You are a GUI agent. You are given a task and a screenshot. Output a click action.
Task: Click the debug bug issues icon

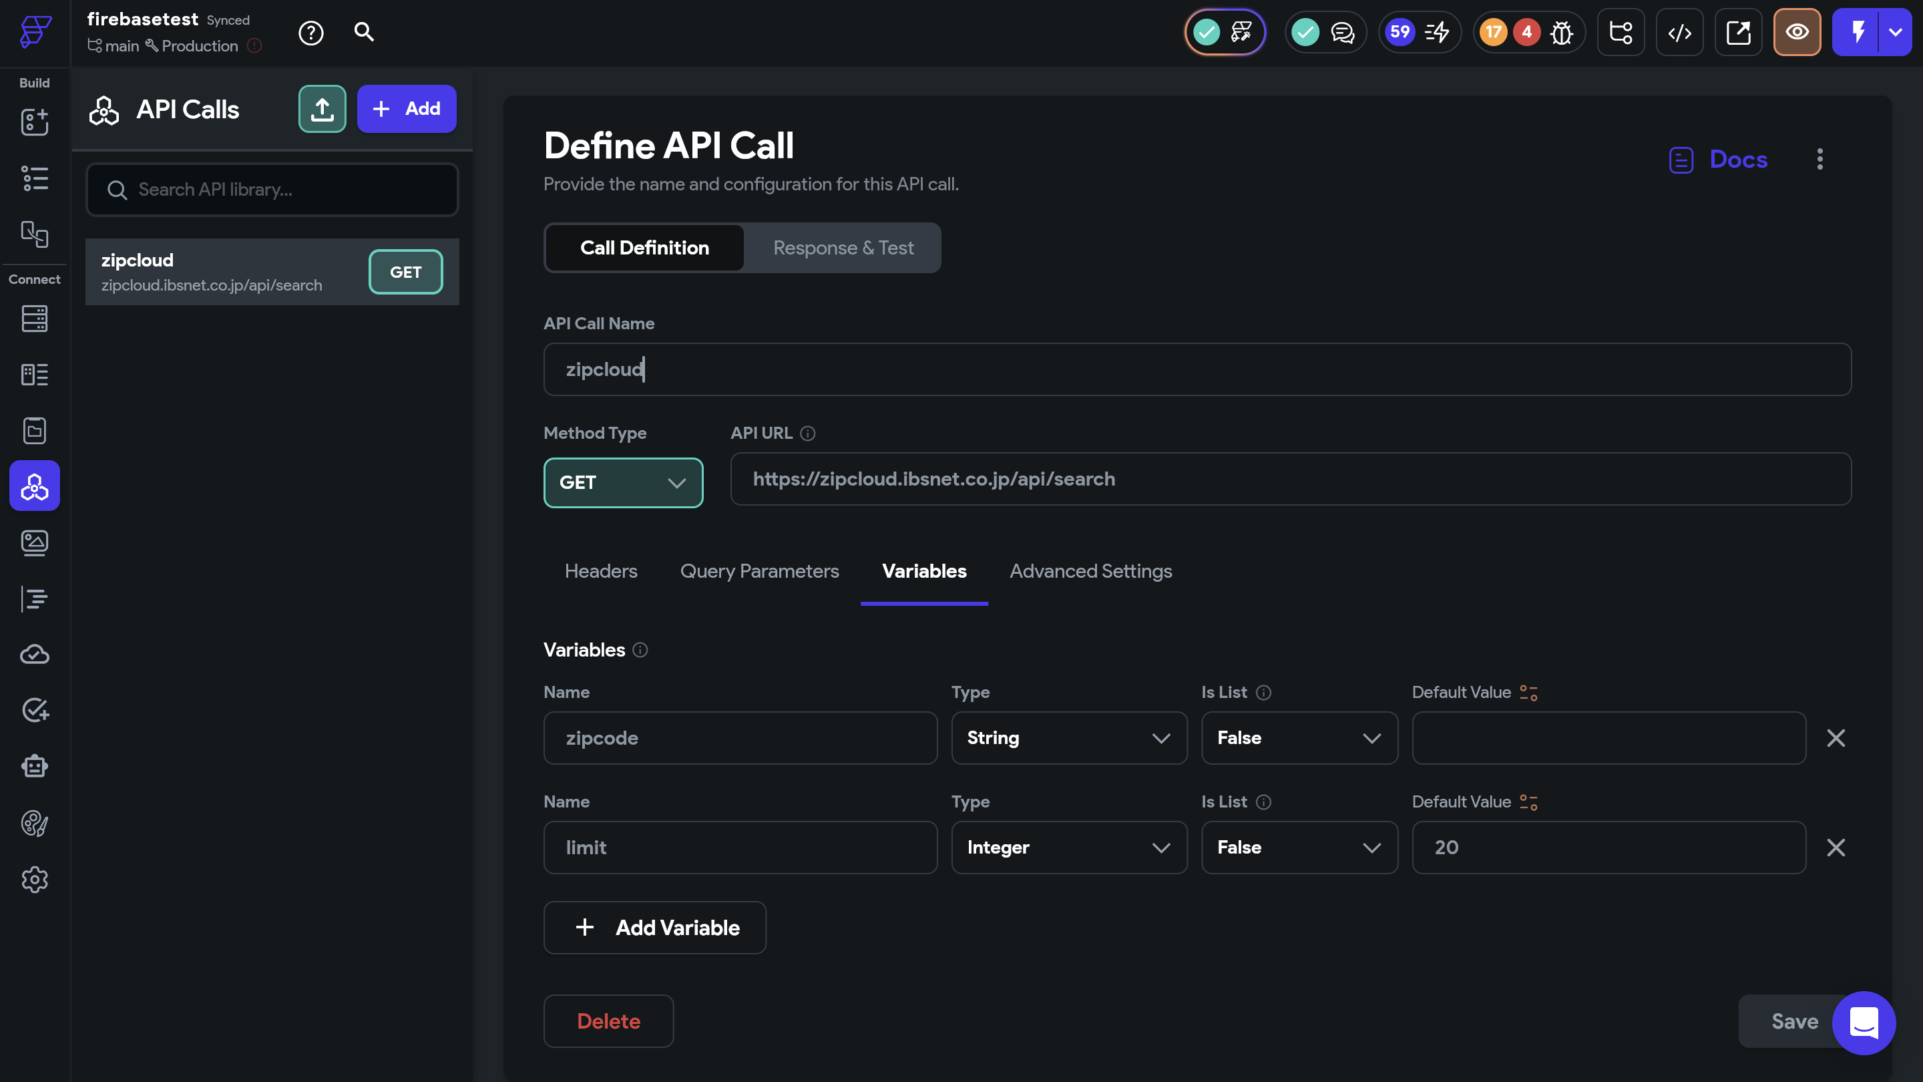1561,32
